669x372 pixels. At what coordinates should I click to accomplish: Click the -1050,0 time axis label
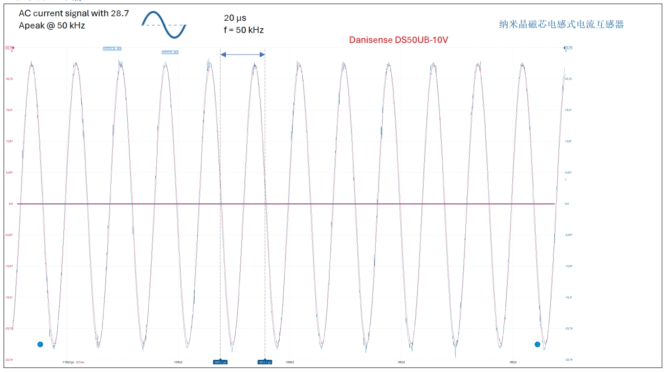178,362
